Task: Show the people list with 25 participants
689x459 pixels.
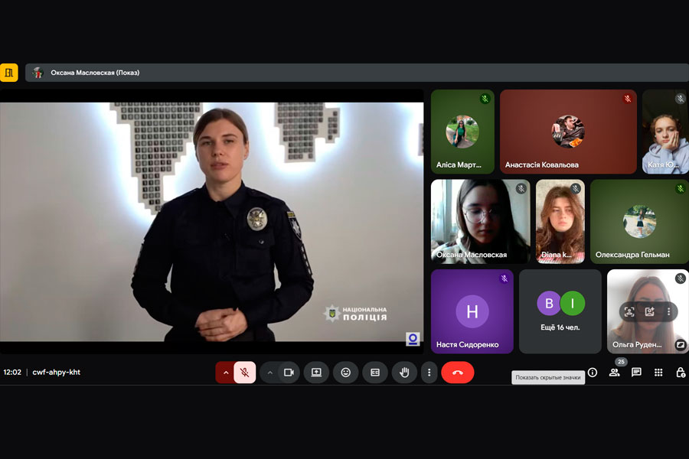Action: 614,373
